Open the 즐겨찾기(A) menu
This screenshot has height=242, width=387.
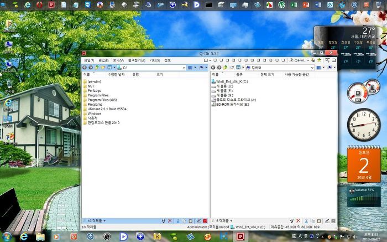(137, 60)
